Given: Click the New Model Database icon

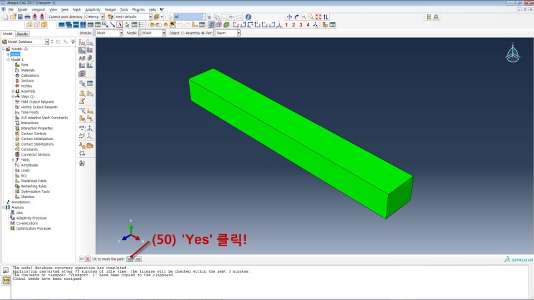Looking at the screenshot, I should [6, 17].
